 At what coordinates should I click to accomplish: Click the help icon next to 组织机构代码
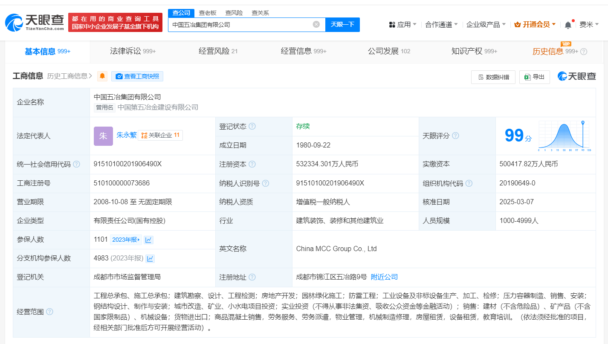469,183
